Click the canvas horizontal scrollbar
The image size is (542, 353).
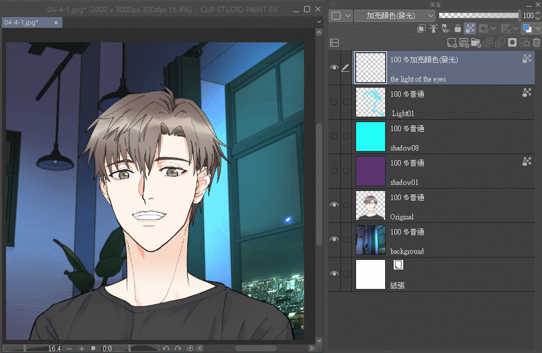(256, 348)
